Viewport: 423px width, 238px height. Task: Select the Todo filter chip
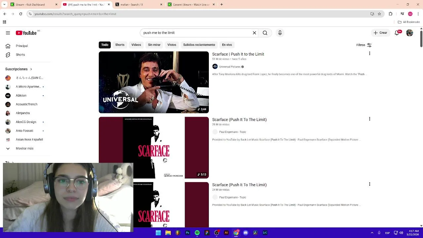coord(105,45)
